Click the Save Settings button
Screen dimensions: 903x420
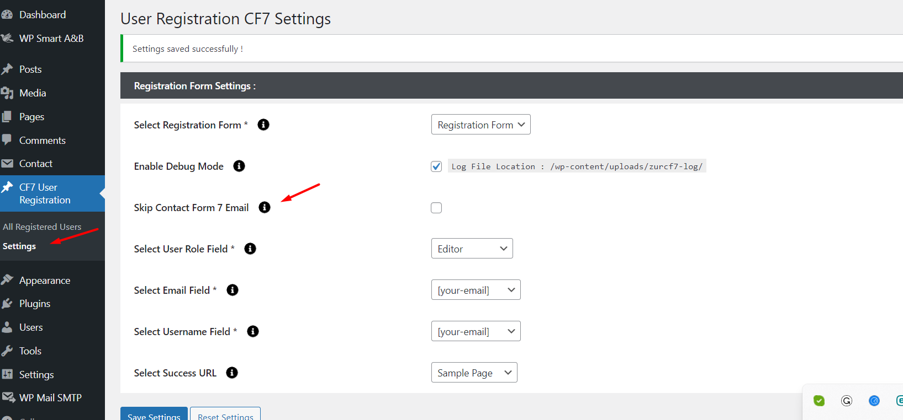pyautogui.click(x=154, y=414)
